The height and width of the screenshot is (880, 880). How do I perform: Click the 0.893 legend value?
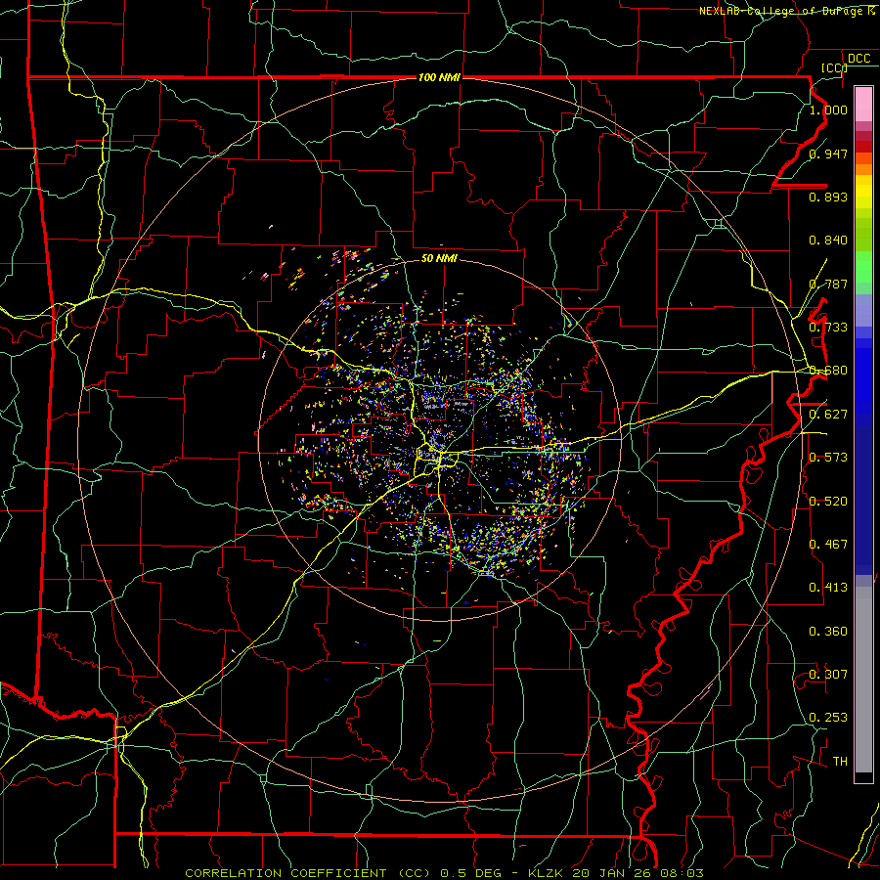pos(828,197)
